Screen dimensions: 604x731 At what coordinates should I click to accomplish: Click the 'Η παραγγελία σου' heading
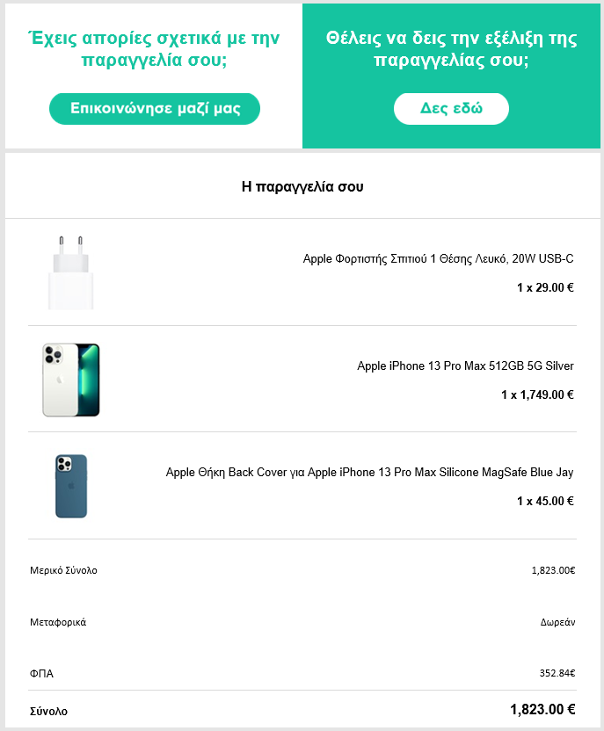click(302, 186)
